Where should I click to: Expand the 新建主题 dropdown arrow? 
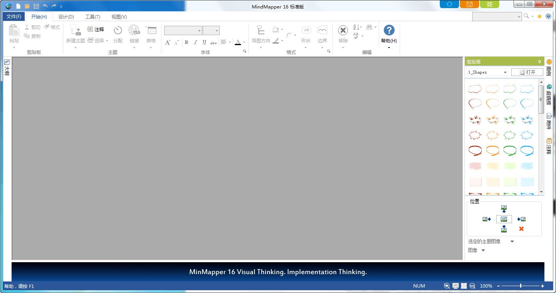[75, 48]
